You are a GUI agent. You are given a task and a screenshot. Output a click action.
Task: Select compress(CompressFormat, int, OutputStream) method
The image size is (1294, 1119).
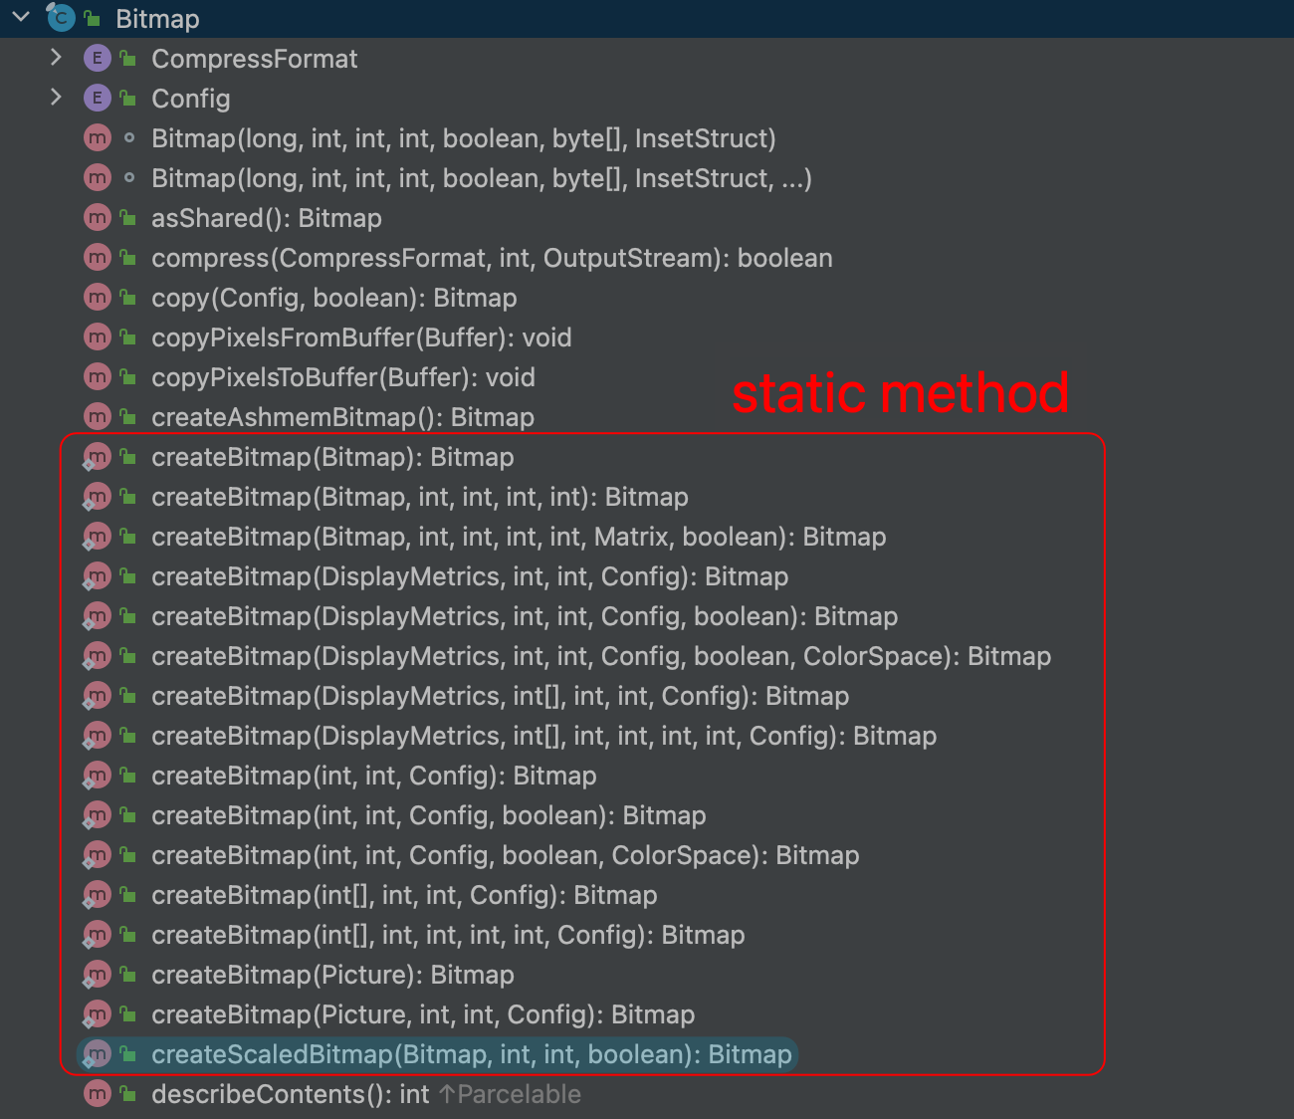click(x=491, y=258)
